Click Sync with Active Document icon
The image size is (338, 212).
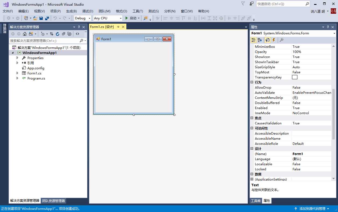[x=52, y=34]
